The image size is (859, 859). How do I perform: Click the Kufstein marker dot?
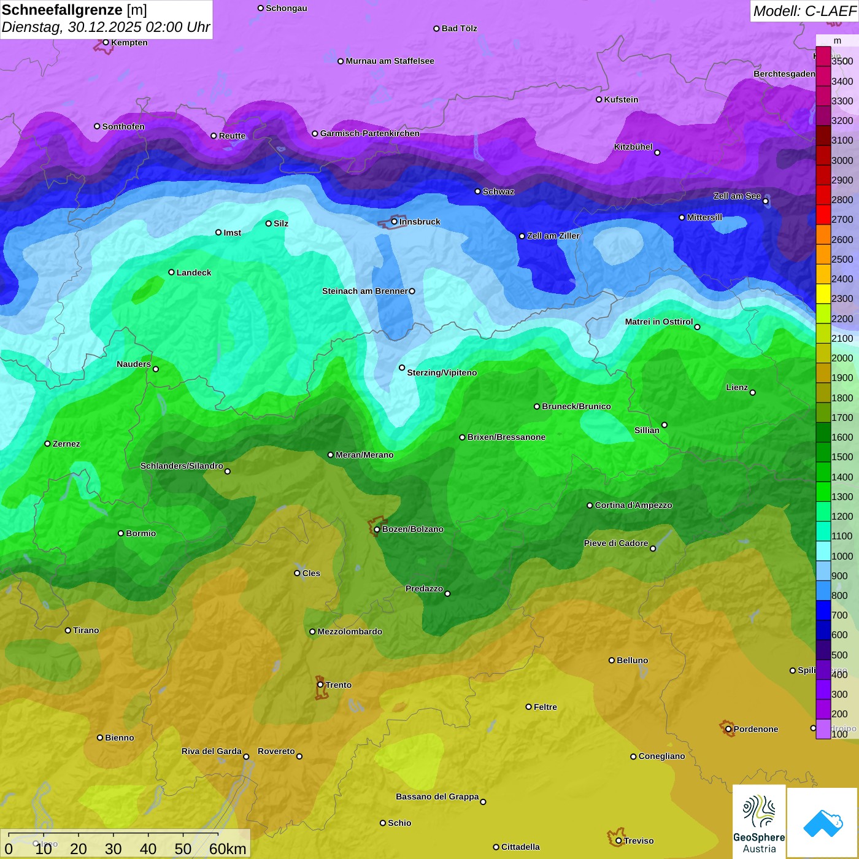[599, 99]
